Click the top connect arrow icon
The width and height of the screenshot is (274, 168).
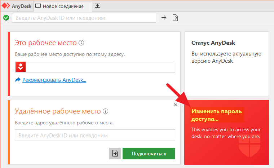coord(164,17)
